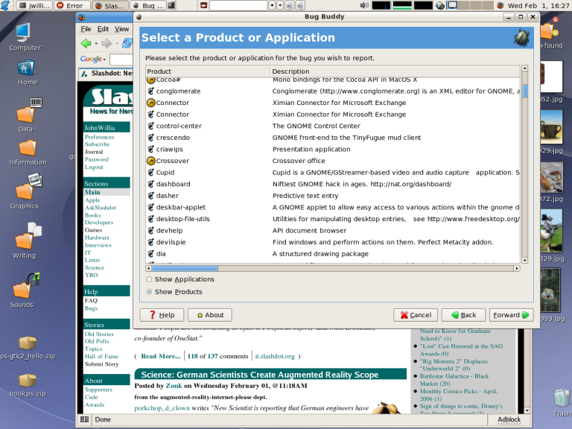Open the Firefox back history dropdown arrow
572x429 pixels.
point(96,44)
